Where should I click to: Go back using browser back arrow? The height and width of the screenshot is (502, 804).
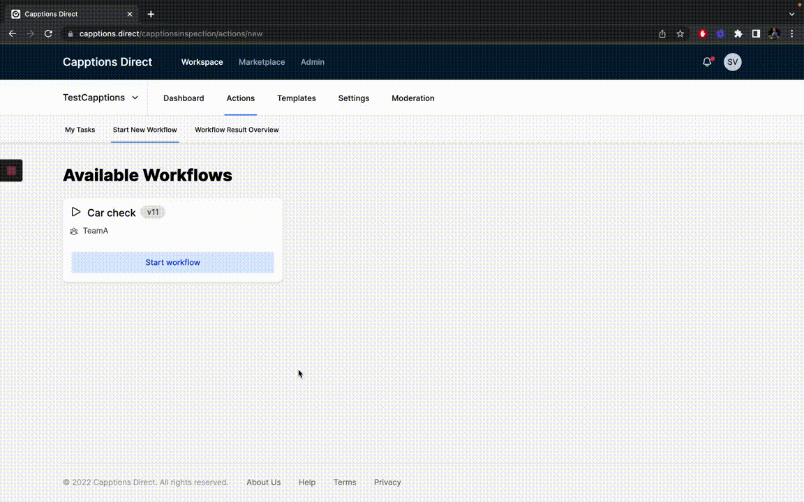click(x=13, y=33)
